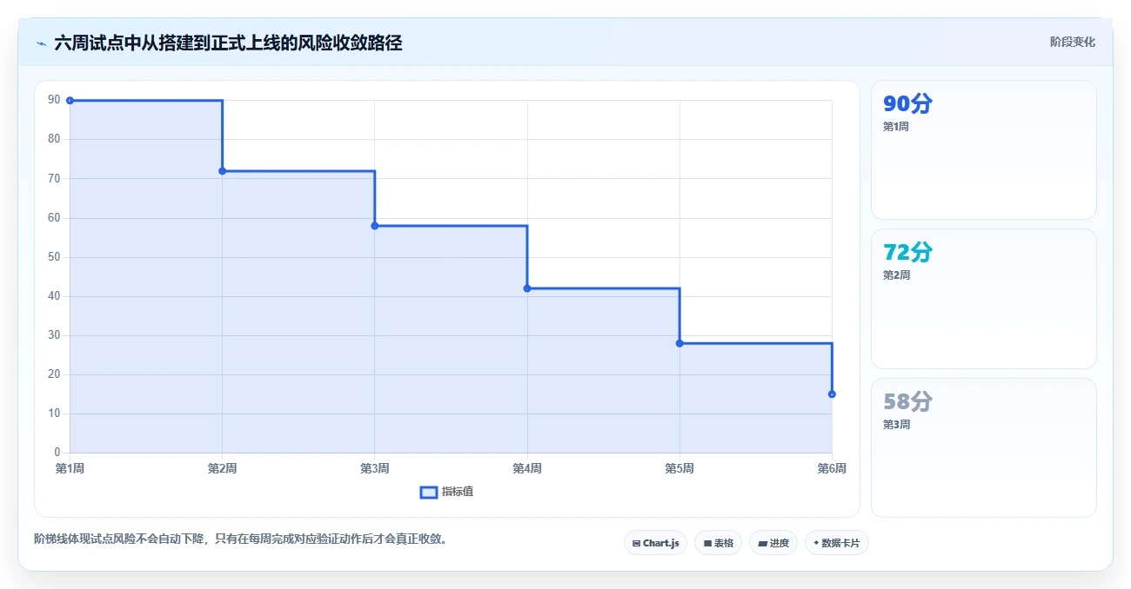This screenshot has width=1131, height=589.
Task: Click the 第4周 x-axis label
Action: tap(527, 469)
